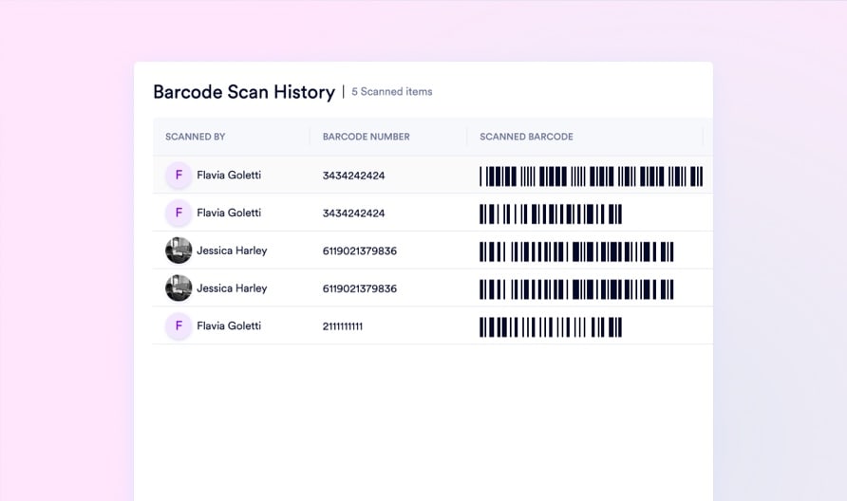Click number 6119021379836 in fourth row
The image size is (847, 501).
tap(360, 288)
